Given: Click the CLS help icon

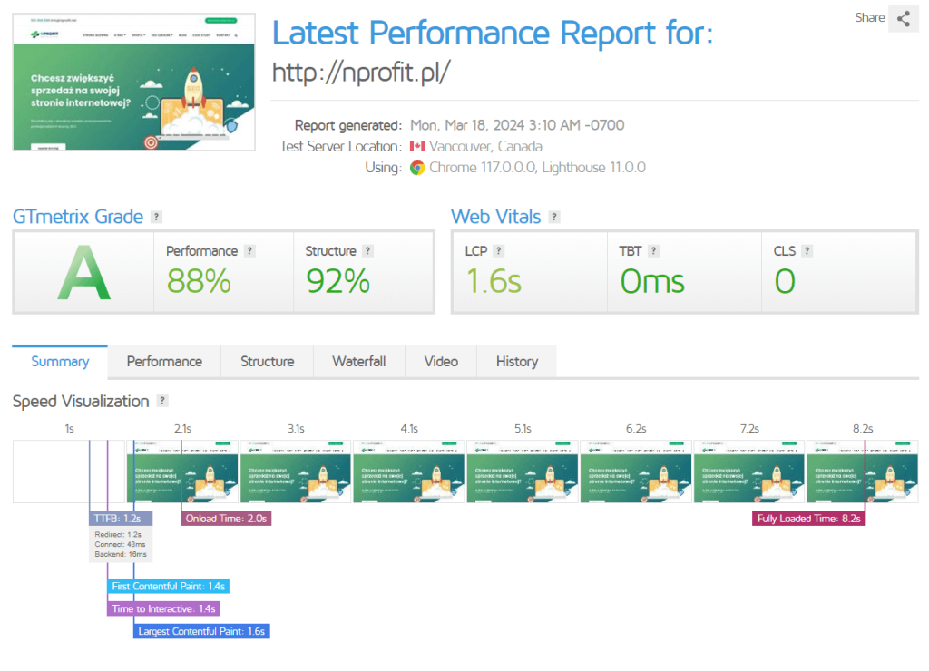Looking at the screenshot, I should 807,251.
